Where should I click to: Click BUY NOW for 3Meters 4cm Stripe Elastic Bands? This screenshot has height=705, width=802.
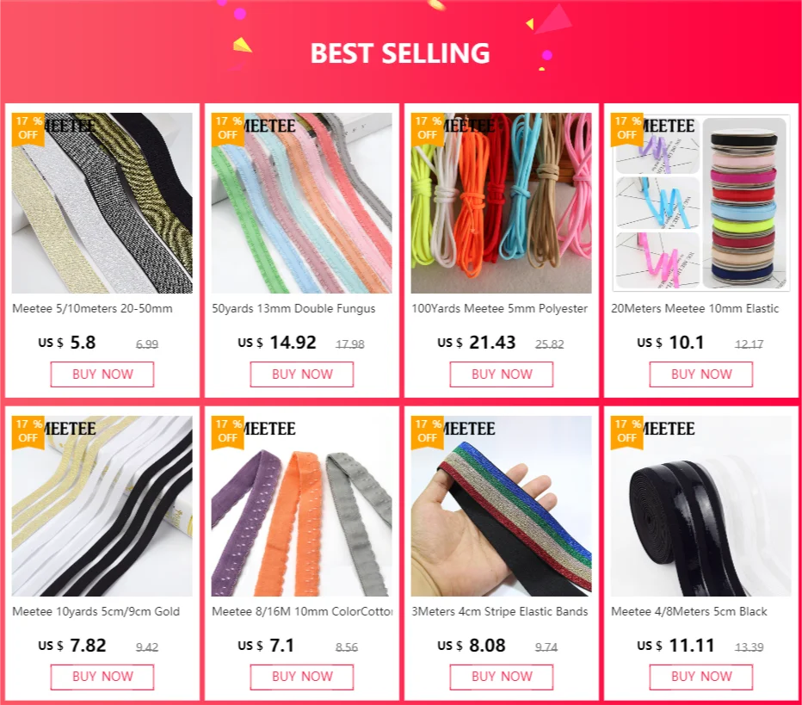501,677
